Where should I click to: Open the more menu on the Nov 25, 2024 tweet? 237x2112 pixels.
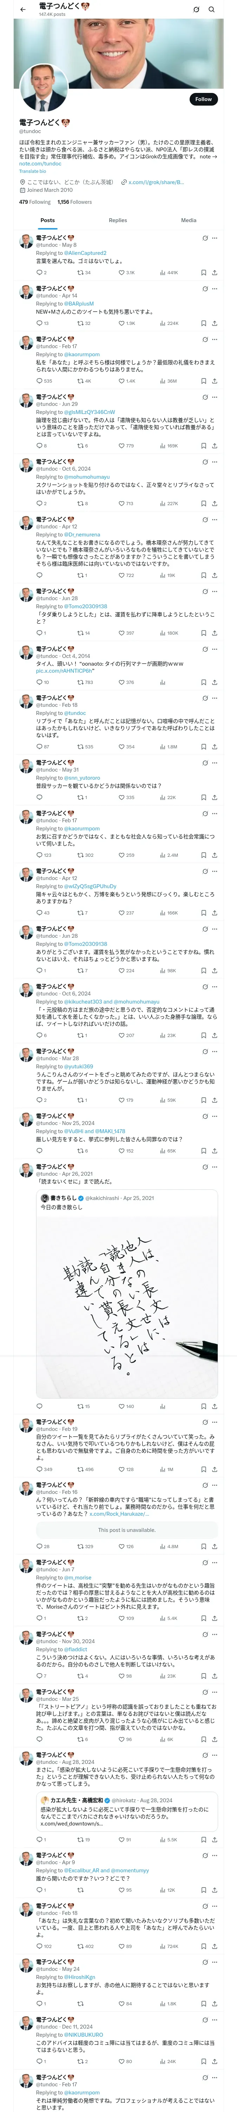pyautogui.click(x=215, y=1116)
